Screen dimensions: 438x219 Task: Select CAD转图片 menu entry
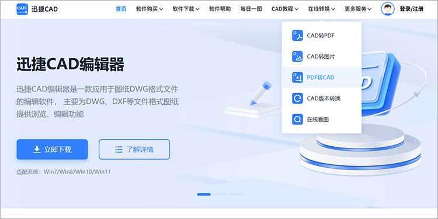click(322, 56)
